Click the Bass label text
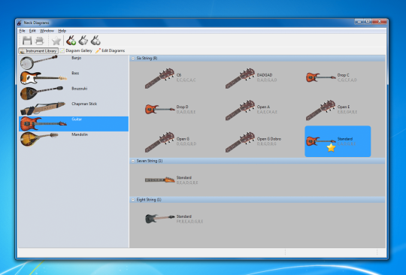The height and width of the screenshot is (275, 406). (75, 73)
